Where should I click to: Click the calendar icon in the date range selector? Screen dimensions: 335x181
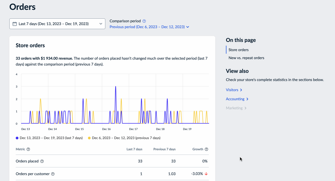tap(15, 23)
